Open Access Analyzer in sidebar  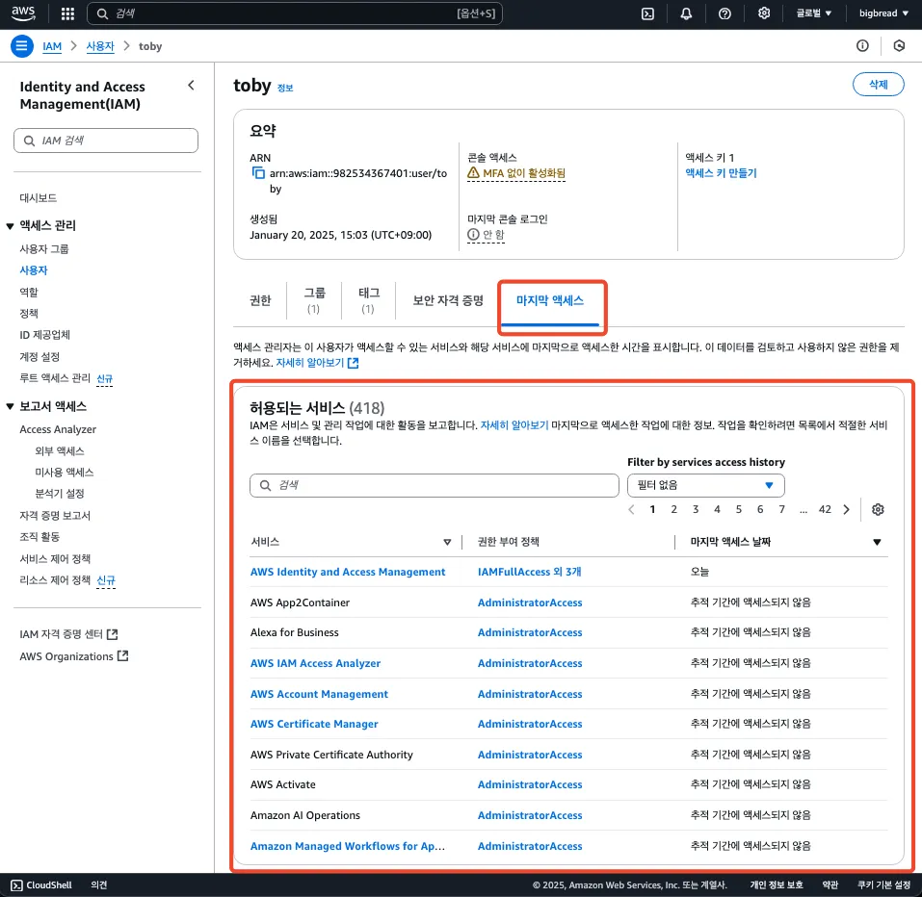[x=58, y=429]
